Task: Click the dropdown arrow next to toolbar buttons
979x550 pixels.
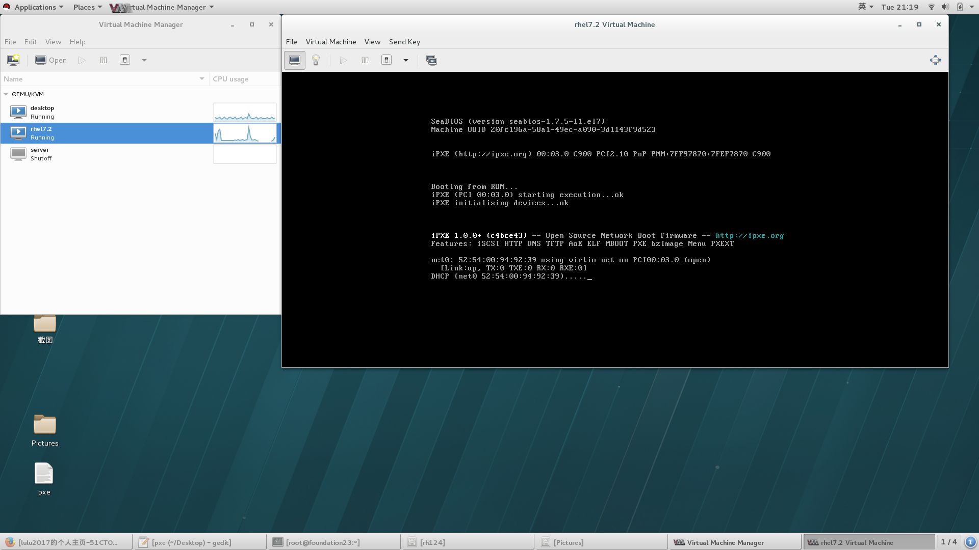Action: pyautogui.click(x=406, y=60)
